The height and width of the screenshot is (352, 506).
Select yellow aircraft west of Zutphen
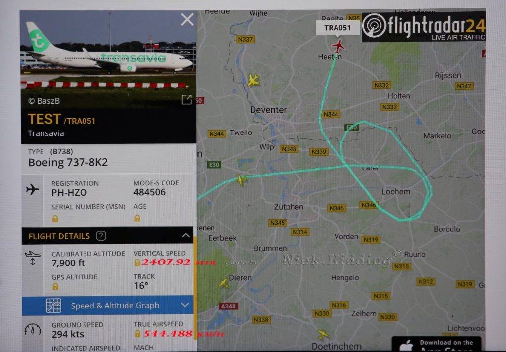(241, 179)
